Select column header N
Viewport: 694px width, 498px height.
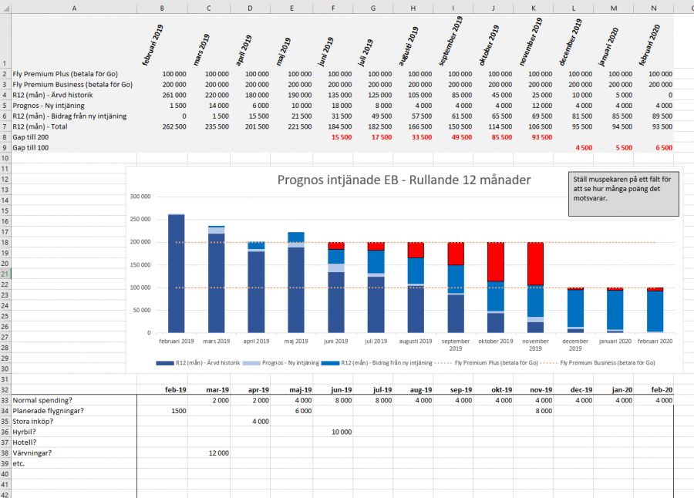click(653, 8)
